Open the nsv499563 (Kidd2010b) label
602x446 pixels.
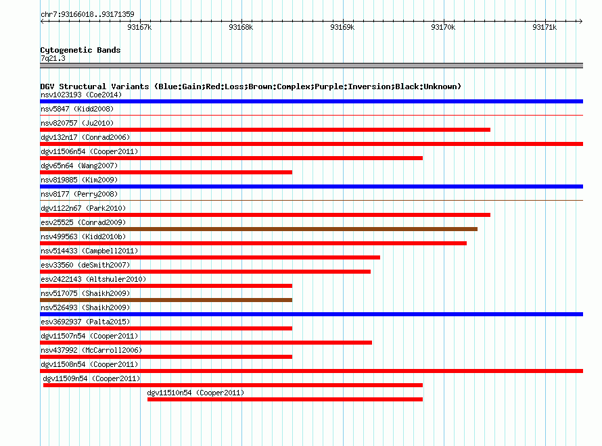pos(83,237)
